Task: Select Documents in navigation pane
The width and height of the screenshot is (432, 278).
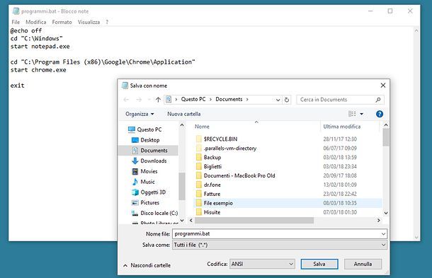Action: pyautogui.click(x=154, y=151)
